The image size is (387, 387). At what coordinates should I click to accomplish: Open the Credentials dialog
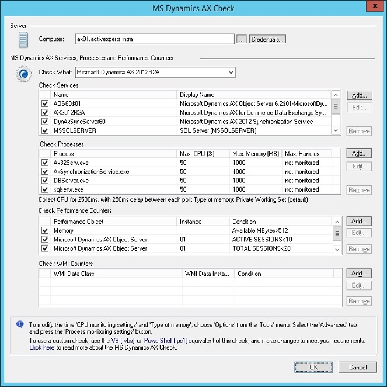(x=267, y=39)
